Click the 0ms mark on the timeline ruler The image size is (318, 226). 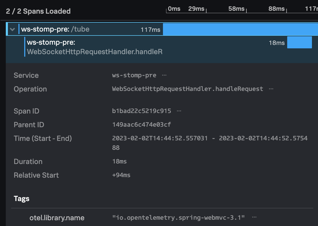174,9
